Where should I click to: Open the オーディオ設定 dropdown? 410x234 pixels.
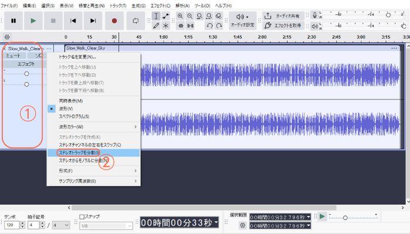point(242,20)
